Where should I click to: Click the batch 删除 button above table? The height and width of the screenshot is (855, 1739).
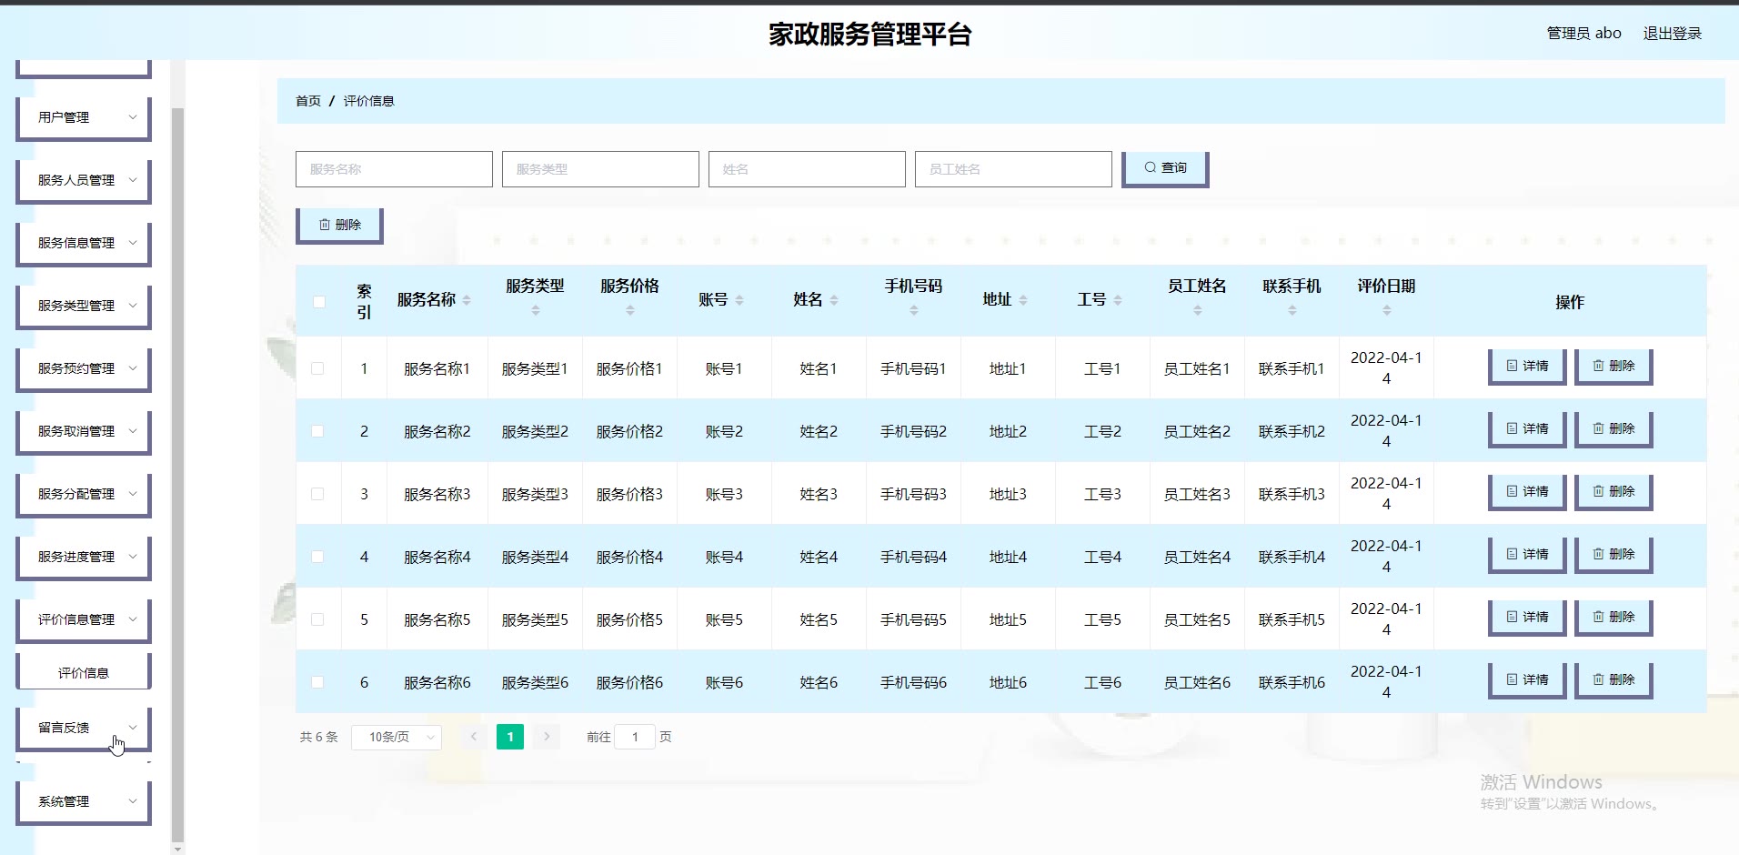click(x=339, y=226)
